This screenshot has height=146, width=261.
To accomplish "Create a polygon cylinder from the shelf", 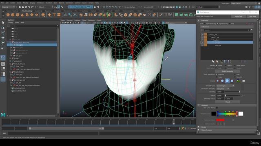I will click(18, 15).
